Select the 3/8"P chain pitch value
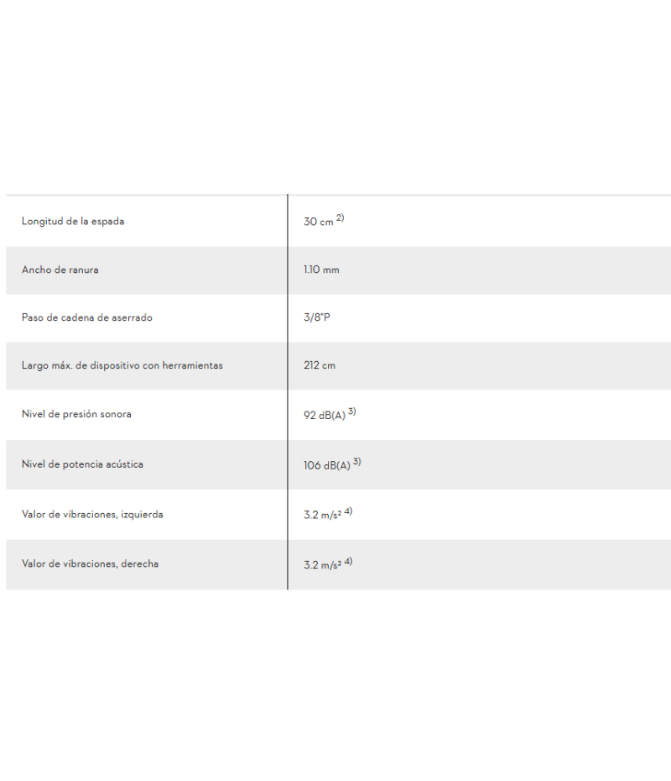Image resolution: width=671 pixels, height=781 pixels. pyautogui.click(x=317, y=317)
